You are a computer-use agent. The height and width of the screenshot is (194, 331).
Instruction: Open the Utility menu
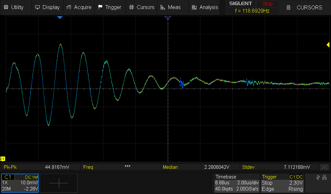pos(14,7)
